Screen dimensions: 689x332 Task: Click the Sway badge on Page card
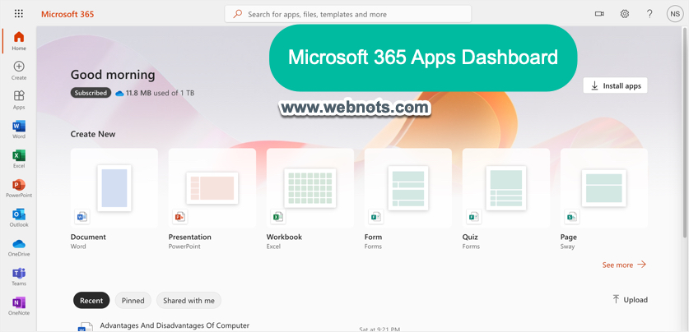(x=571, y=216)
